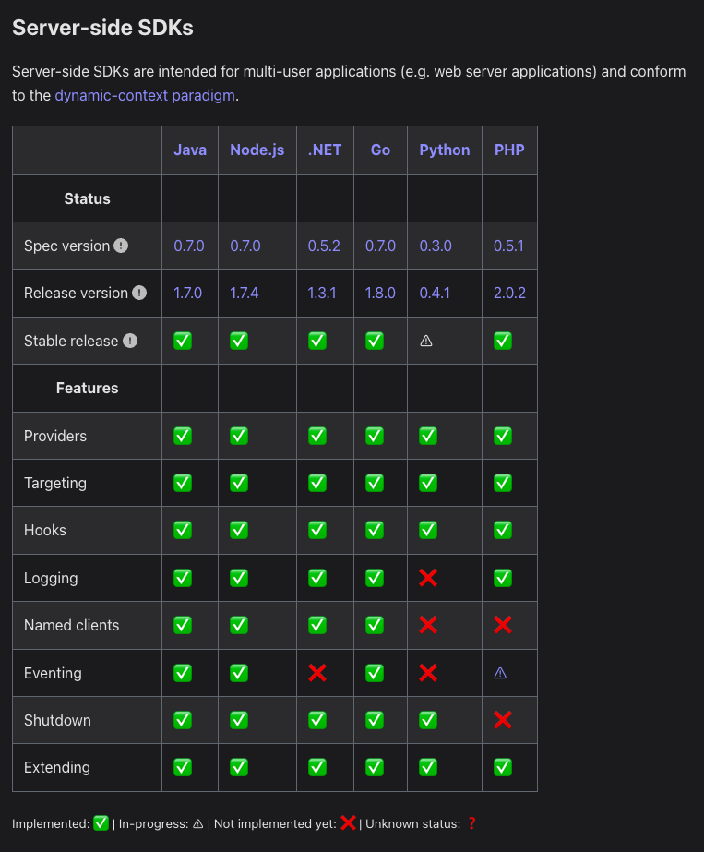
Task: Click the green check for Go Hooks
Action: click(x=374, y=530)
